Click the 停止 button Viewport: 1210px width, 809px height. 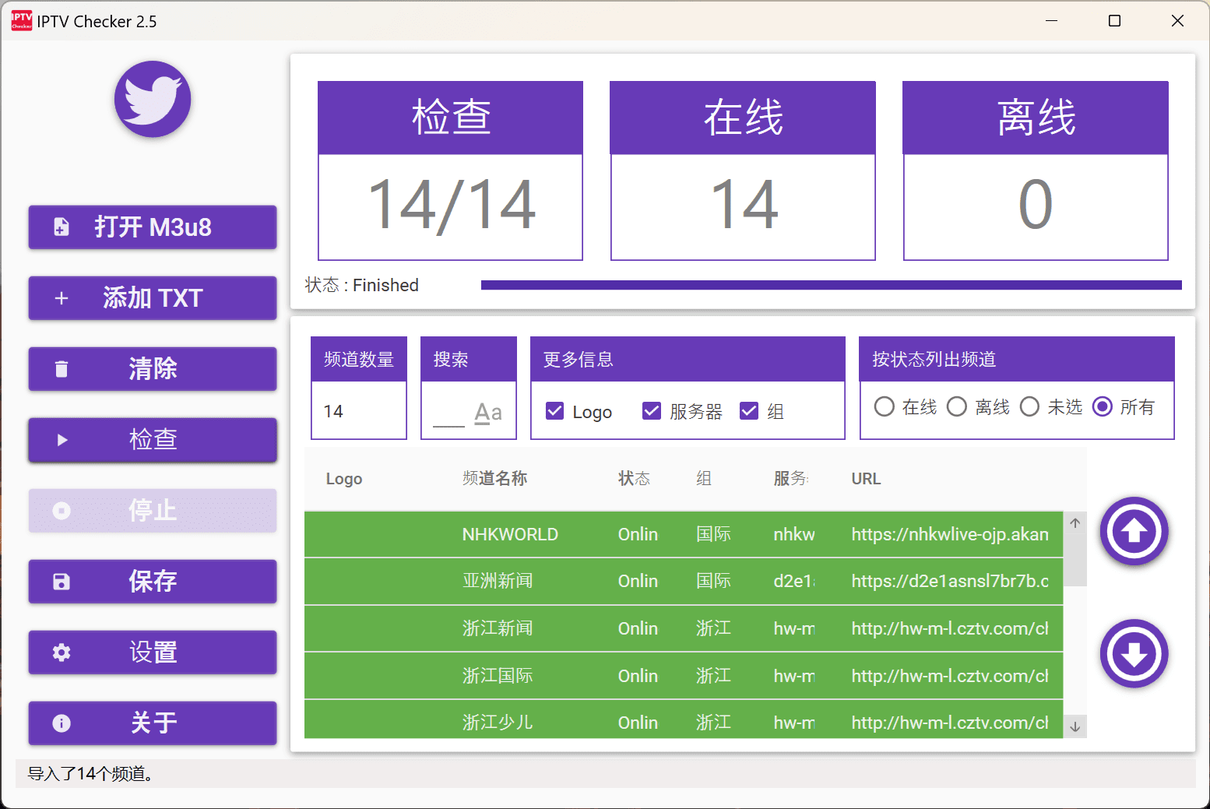point(153,511)
